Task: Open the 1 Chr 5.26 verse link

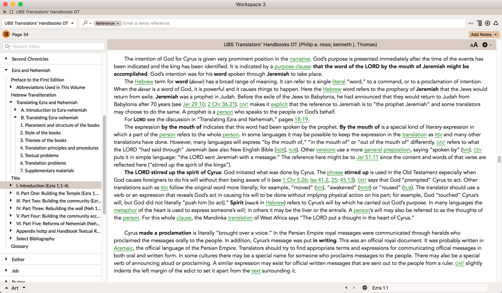Action: pyautogui.click(x=295, y=180)
